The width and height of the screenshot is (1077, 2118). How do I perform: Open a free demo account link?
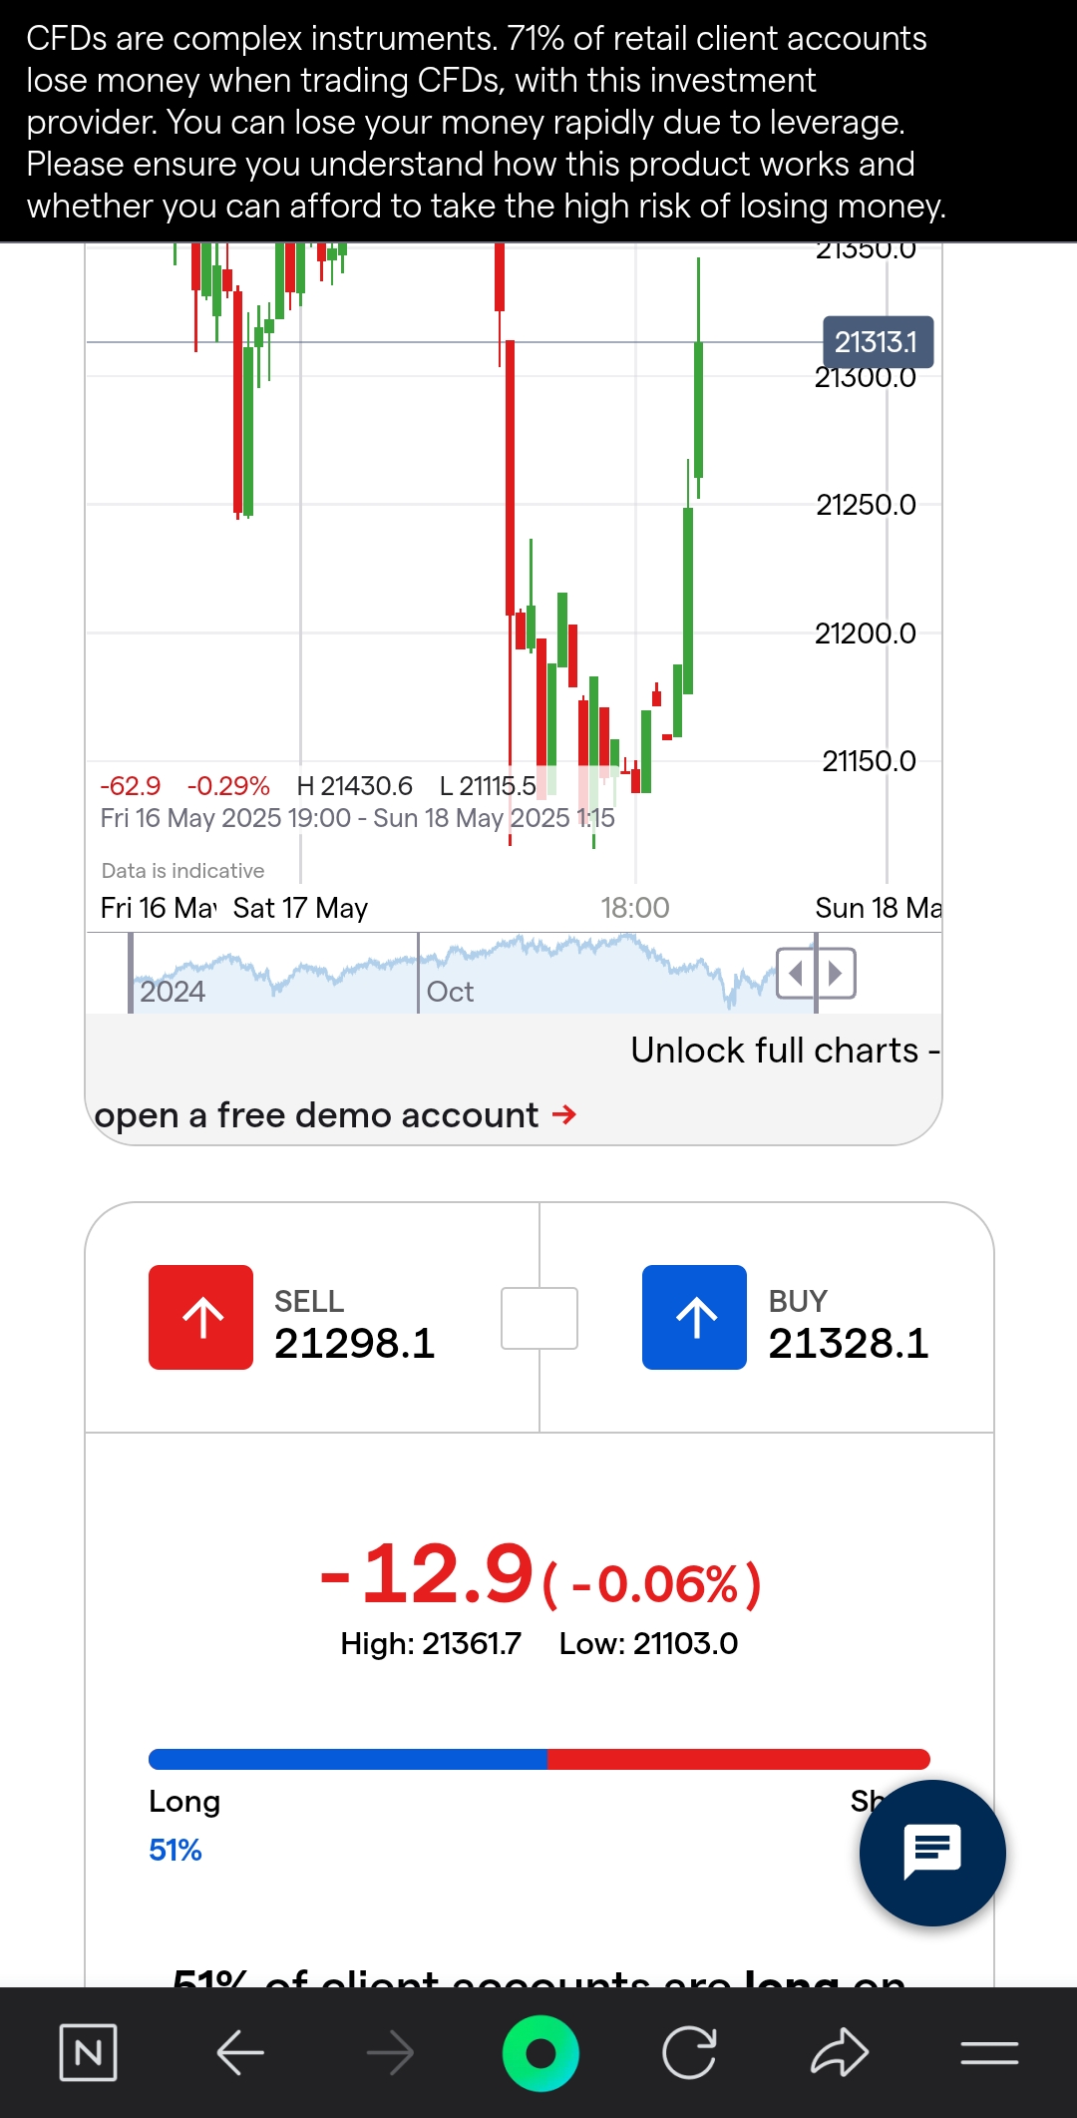(x=336, y=1114)
